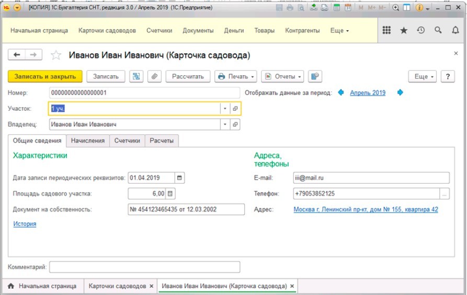
Task: Click the Записать и закрыть button
Action: pyautogui.click(x=45, y=76)
